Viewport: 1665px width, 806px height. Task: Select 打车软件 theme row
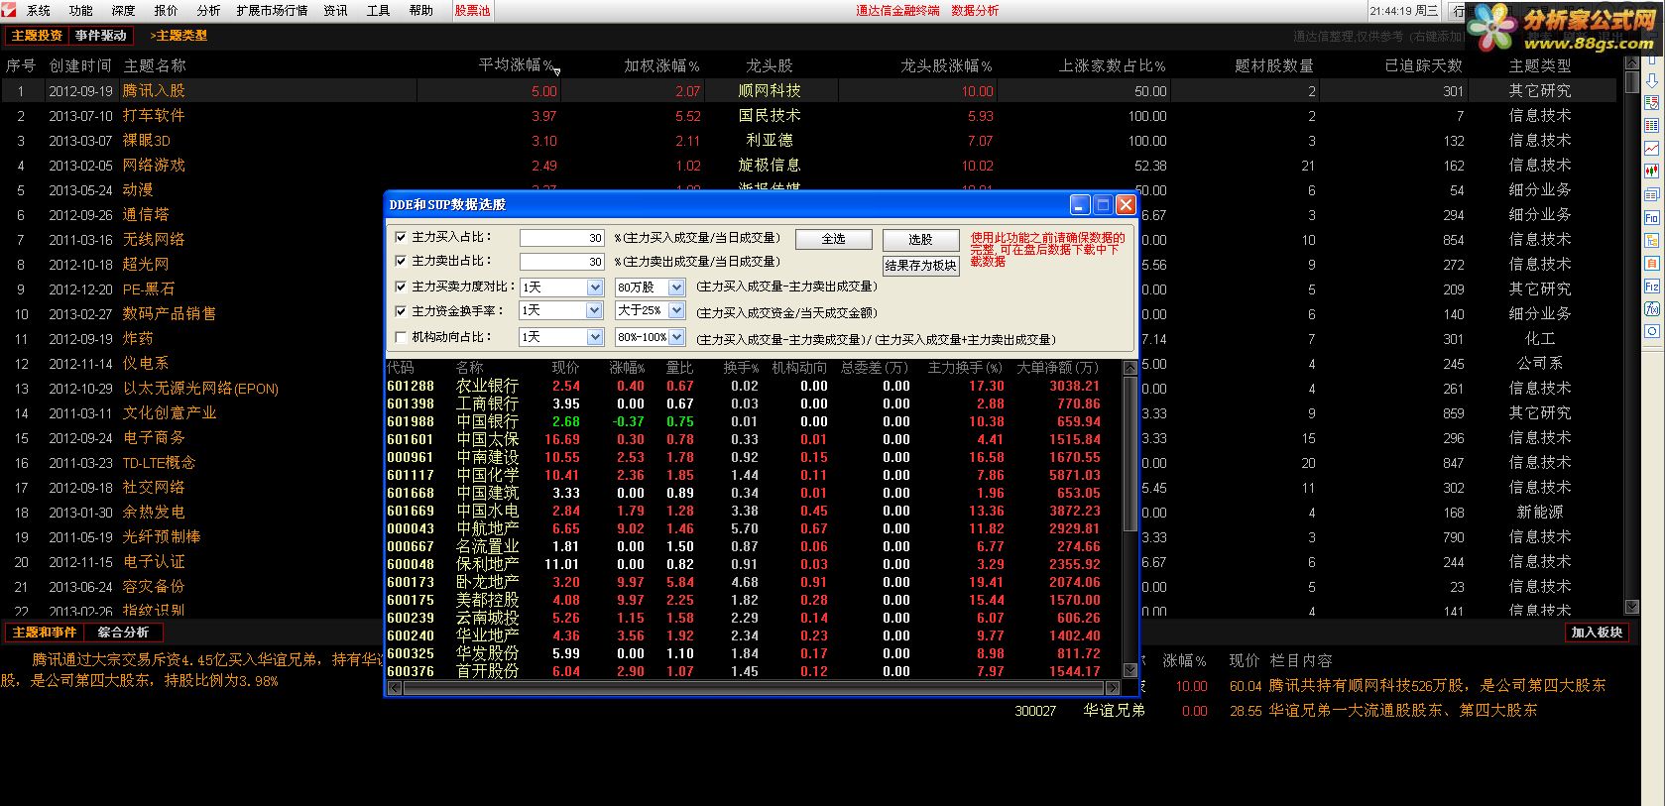point(811,115)
